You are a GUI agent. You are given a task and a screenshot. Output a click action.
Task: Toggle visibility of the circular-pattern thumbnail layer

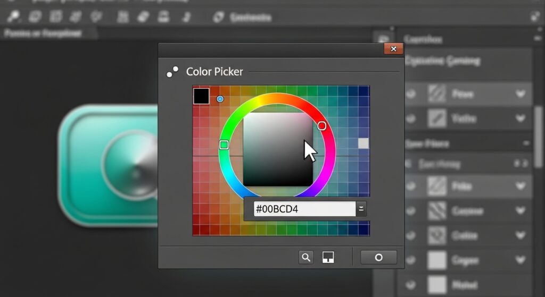[411, 235]
